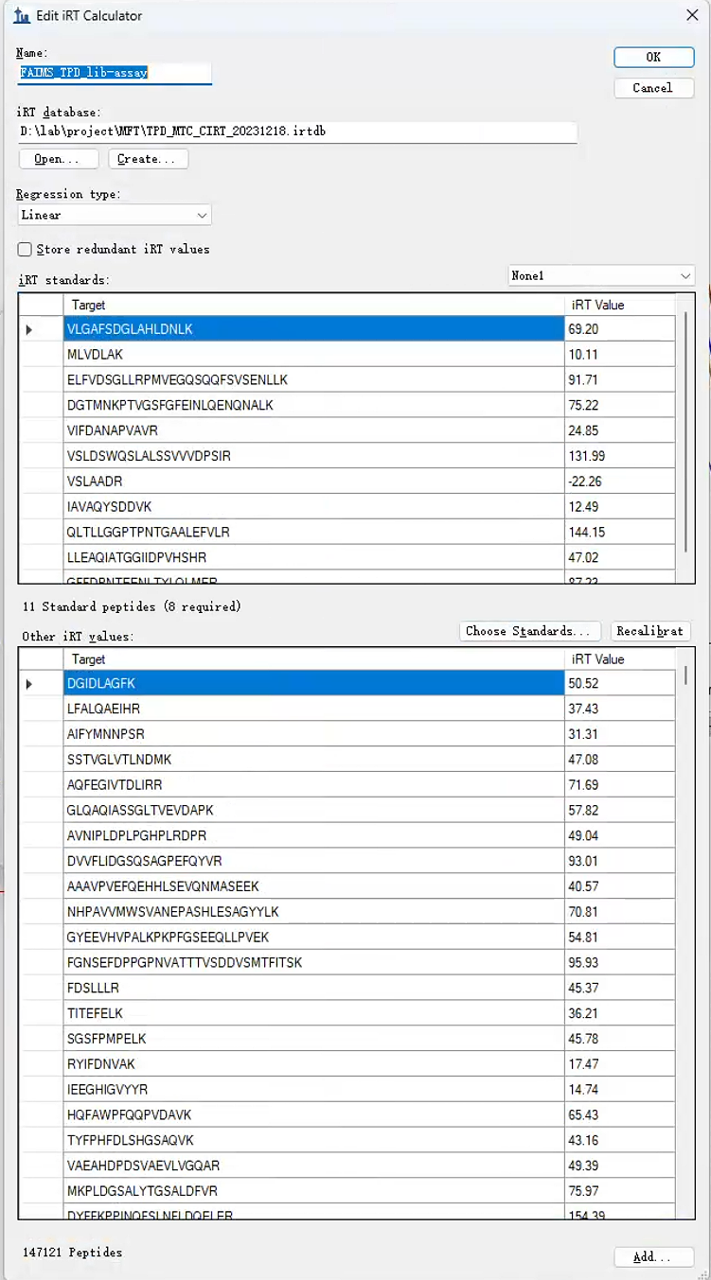
Task: Click the row arrow beside VLGAFSDGLAHLDNLK
Action: [29, 329]
